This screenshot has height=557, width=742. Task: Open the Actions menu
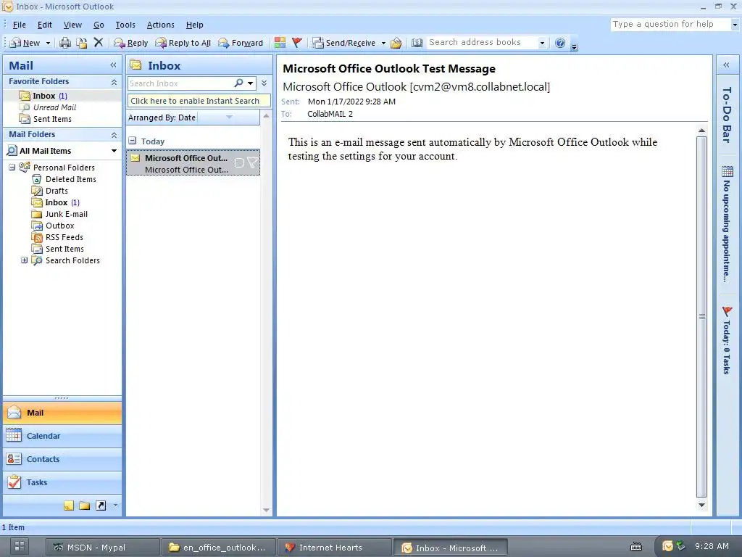click(x=160, y=25)
